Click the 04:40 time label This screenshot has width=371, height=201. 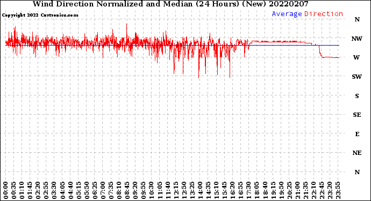[x=70, y=190]
